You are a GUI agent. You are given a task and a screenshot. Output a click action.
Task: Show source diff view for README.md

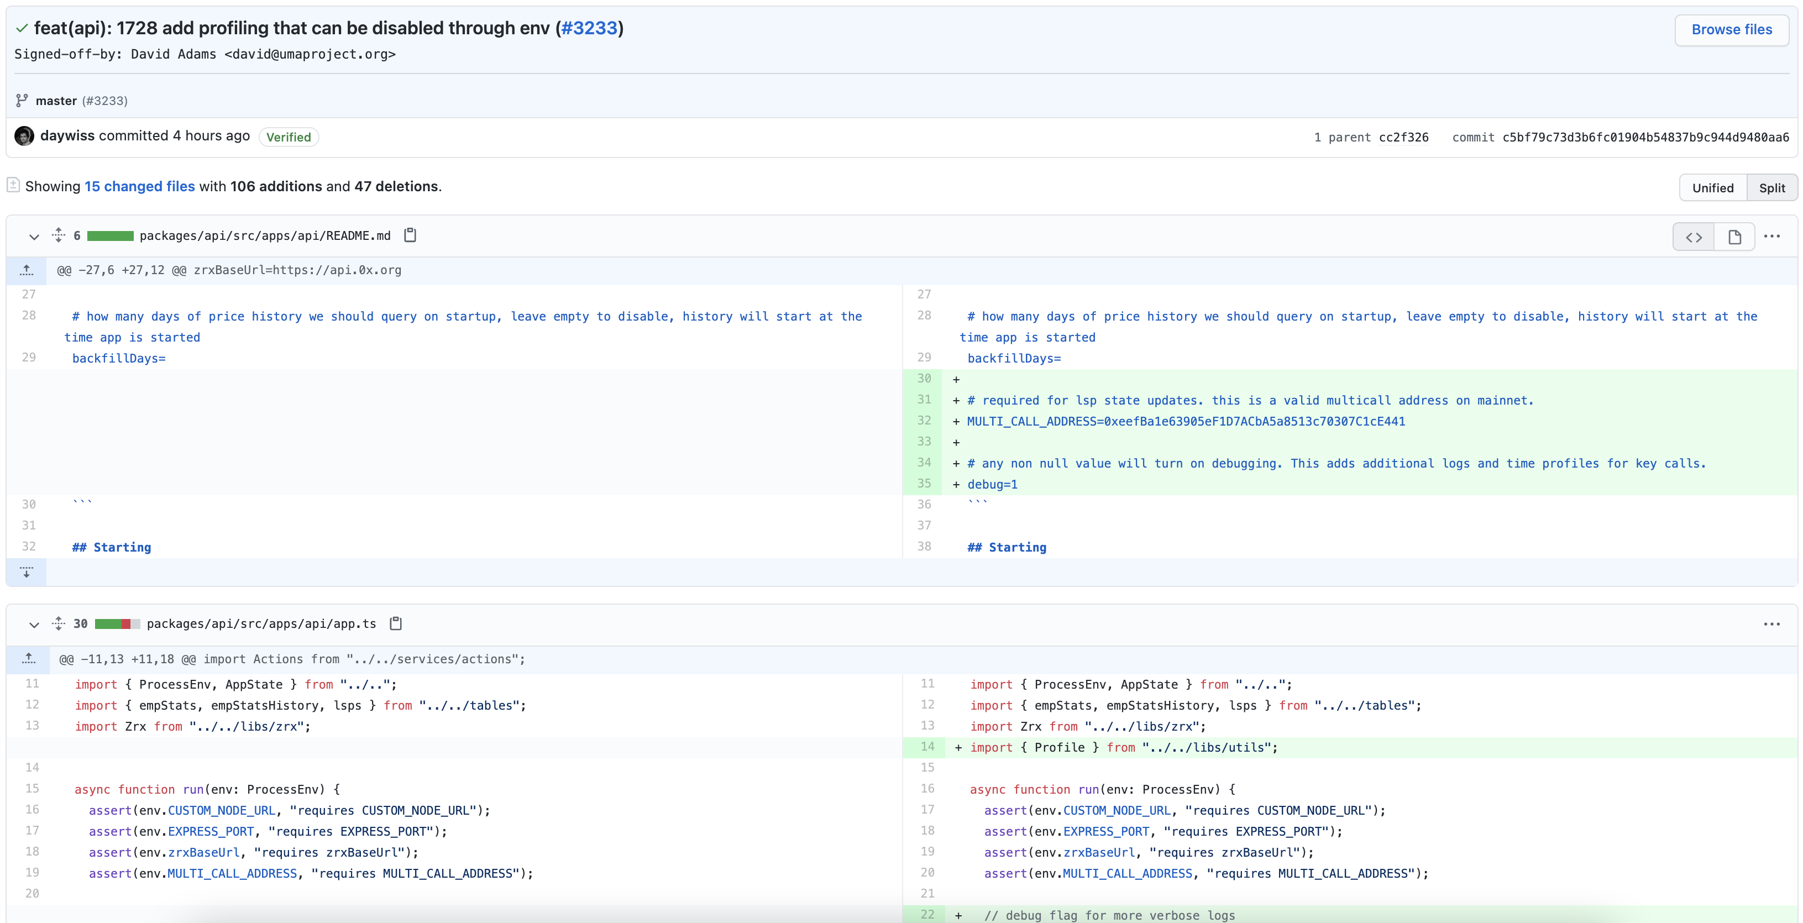click(x=1694, y=237)
